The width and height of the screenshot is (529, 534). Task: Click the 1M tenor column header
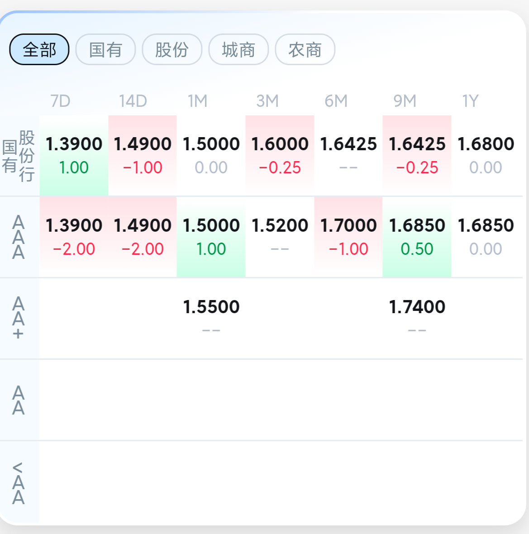point(198,101)
